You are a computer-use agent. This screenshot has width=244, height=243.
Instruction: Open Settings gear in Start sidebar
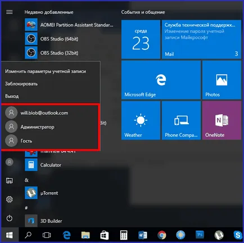click(10, 199)
